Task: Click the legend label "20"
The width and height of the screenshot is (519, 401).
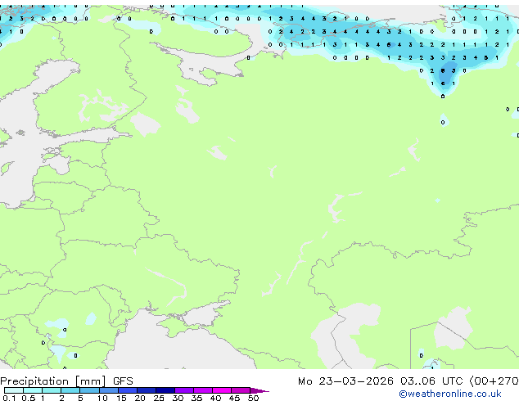Action: pos(140,398)
